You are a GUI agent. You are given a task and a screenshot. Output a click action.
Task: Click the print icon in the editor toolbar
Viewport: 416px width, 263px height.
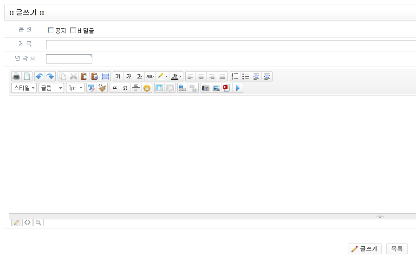click(16, 76)
